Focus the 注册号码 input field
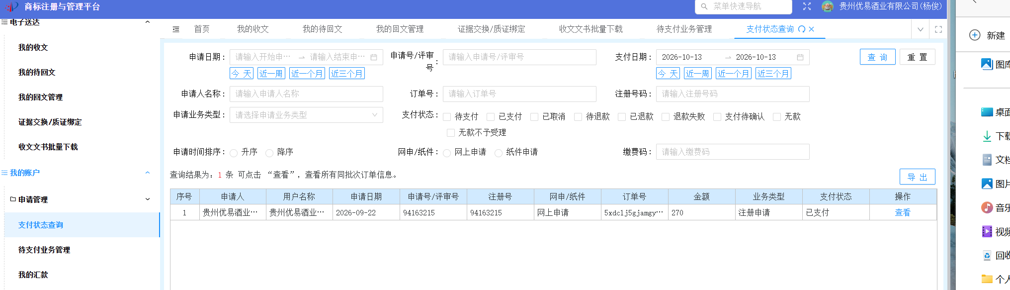1010x290 pixels. (x=733, y=94)
